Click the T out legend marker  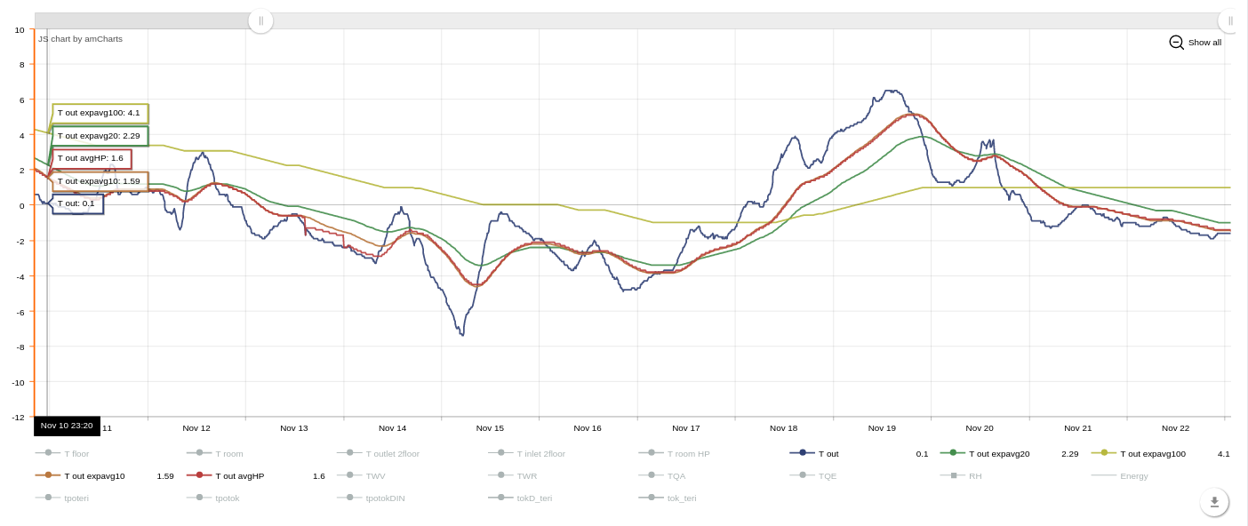click(803, 453)
